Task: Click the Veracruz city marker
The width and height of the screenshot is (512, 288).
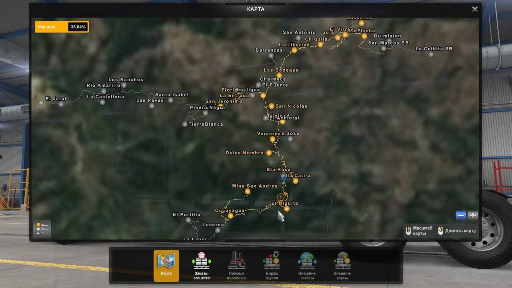Action: coord(273,139)
